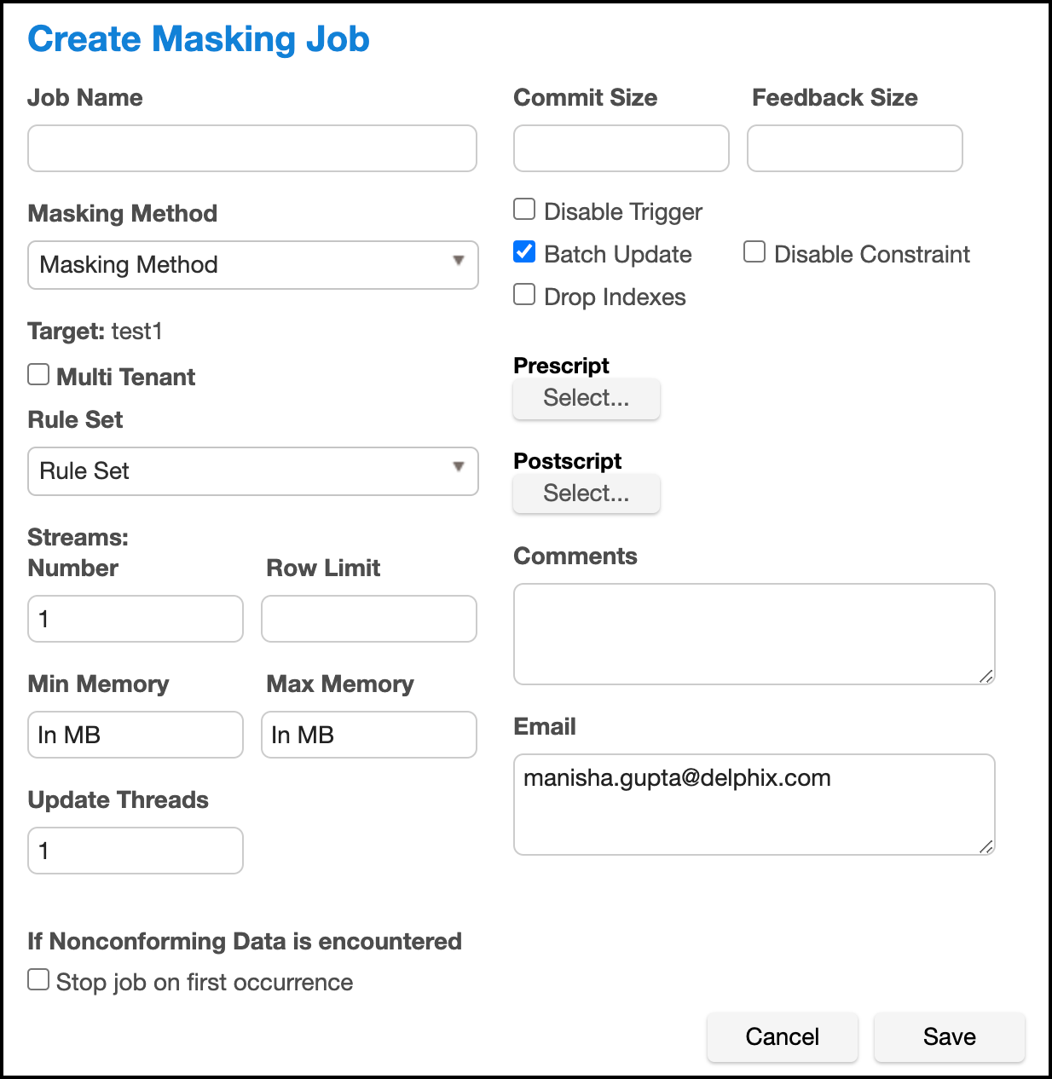Viewport: 1052px width, 1079px height.
Task: Save the masking job
Action: tap(949, 1036)
